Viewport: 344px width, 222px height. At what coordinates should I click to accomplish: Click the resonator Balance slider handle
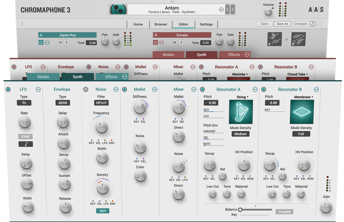click(x=240, y=210)
